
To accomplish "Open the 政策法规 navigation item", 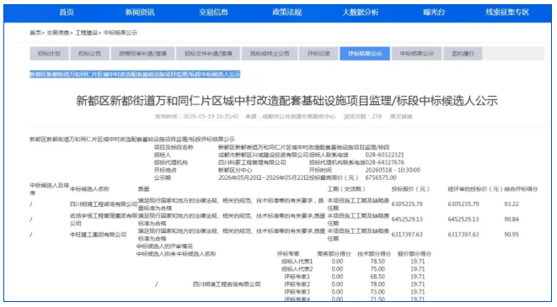I will tap(287, 13).
